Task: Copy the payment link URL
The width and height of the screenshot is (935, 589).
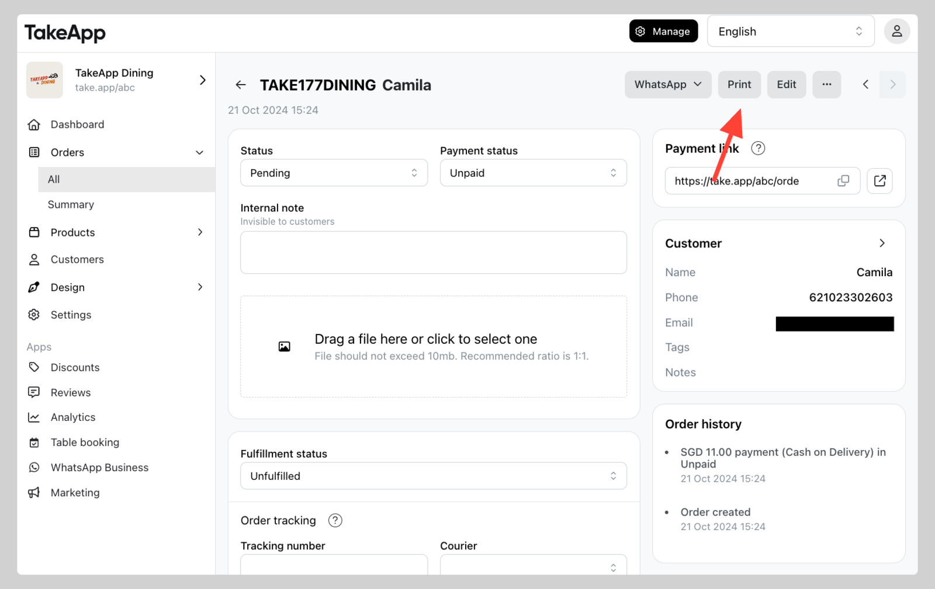Action: pos(843,181)
